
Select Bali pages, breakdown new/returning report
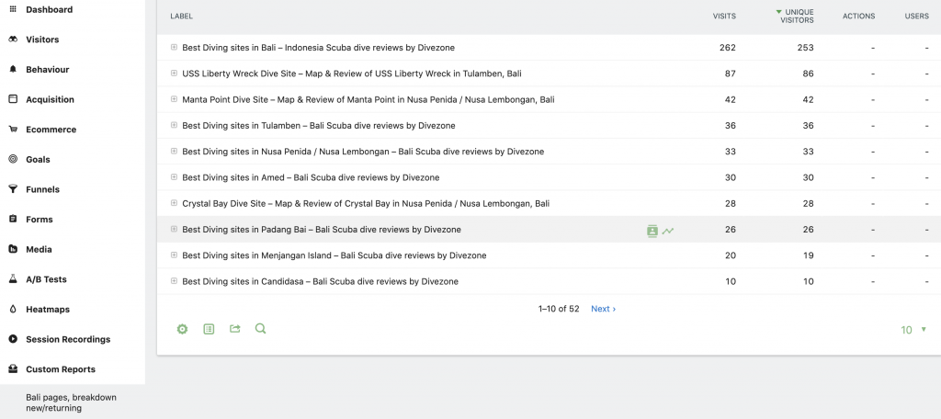pos(71,402)
